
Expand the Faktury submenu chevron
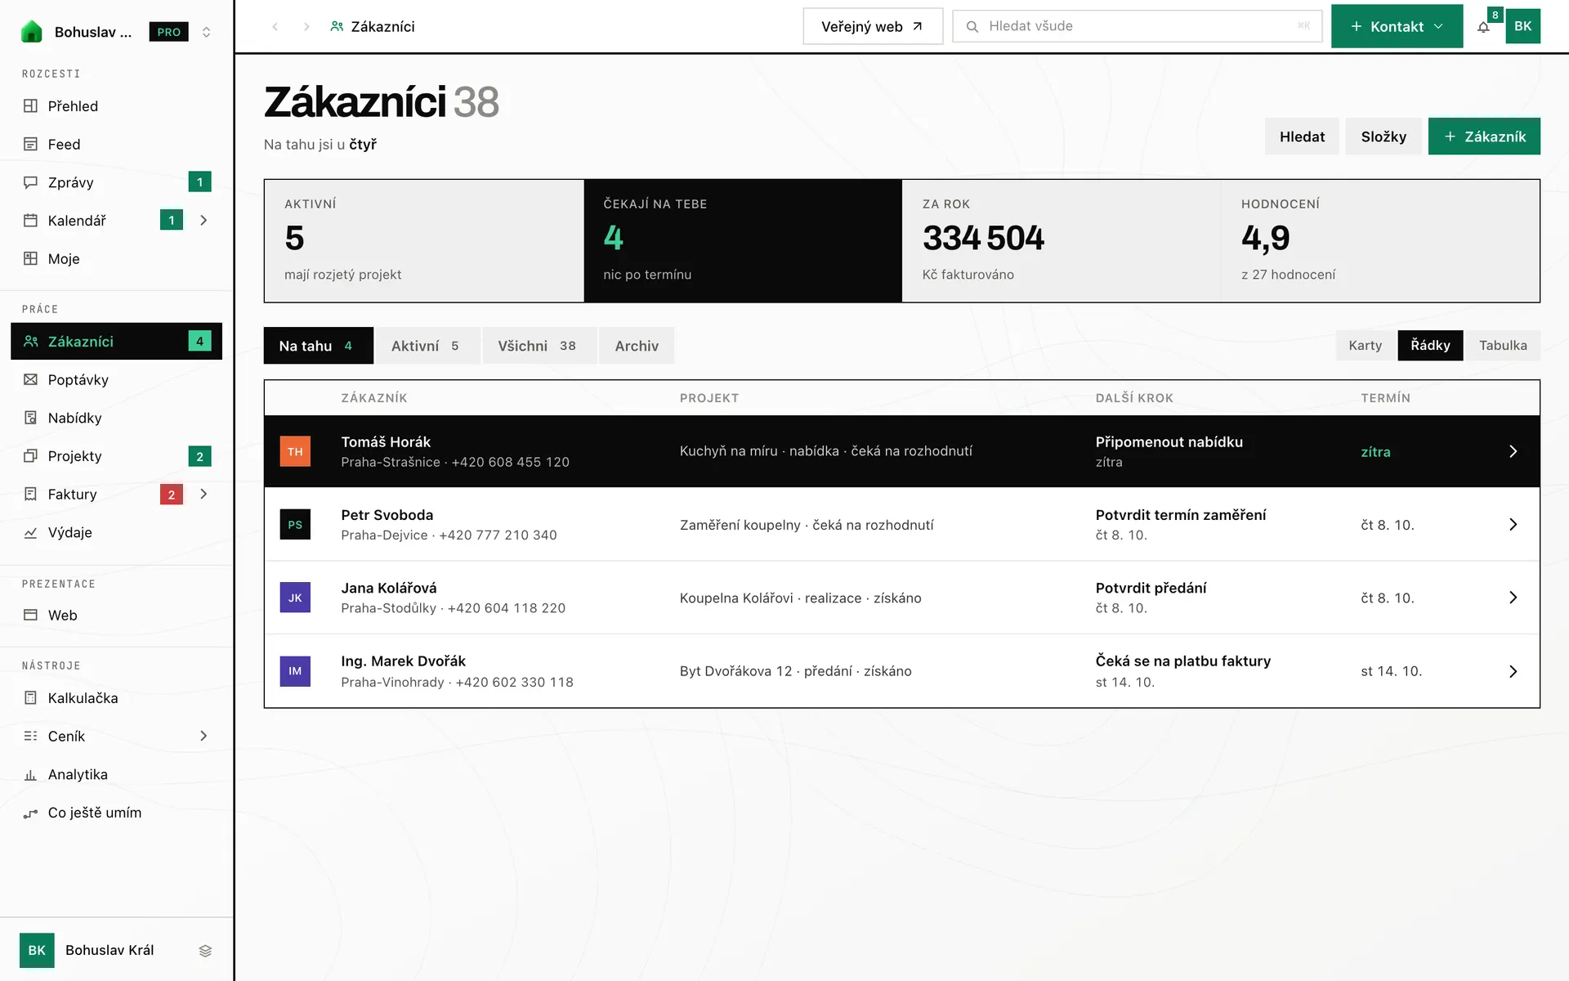click(204, 495)
